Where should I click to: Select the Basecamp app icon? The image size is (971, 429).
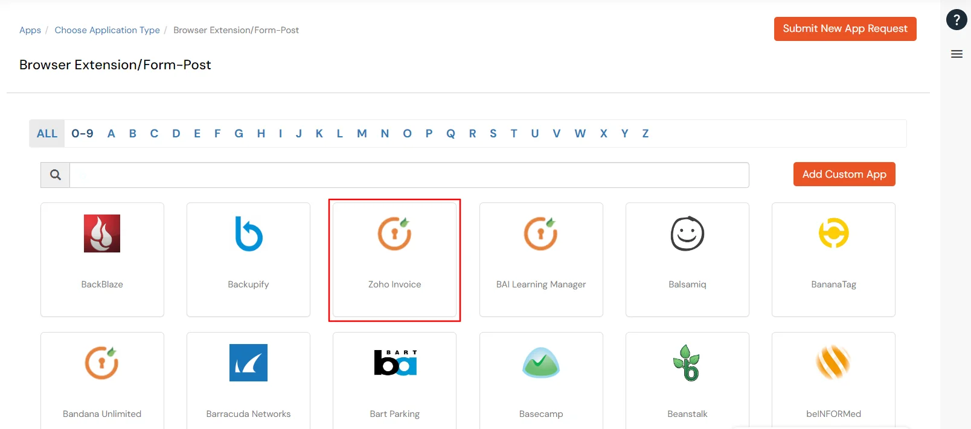click(541, 363)
